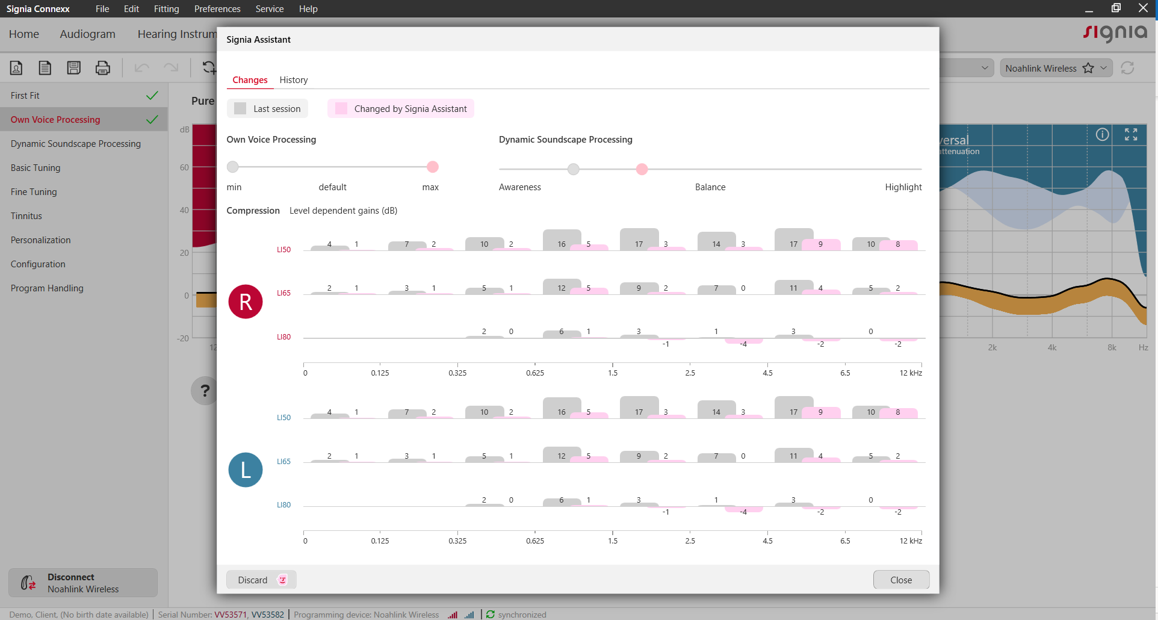Click the Signia logo

pos(1115,33)
